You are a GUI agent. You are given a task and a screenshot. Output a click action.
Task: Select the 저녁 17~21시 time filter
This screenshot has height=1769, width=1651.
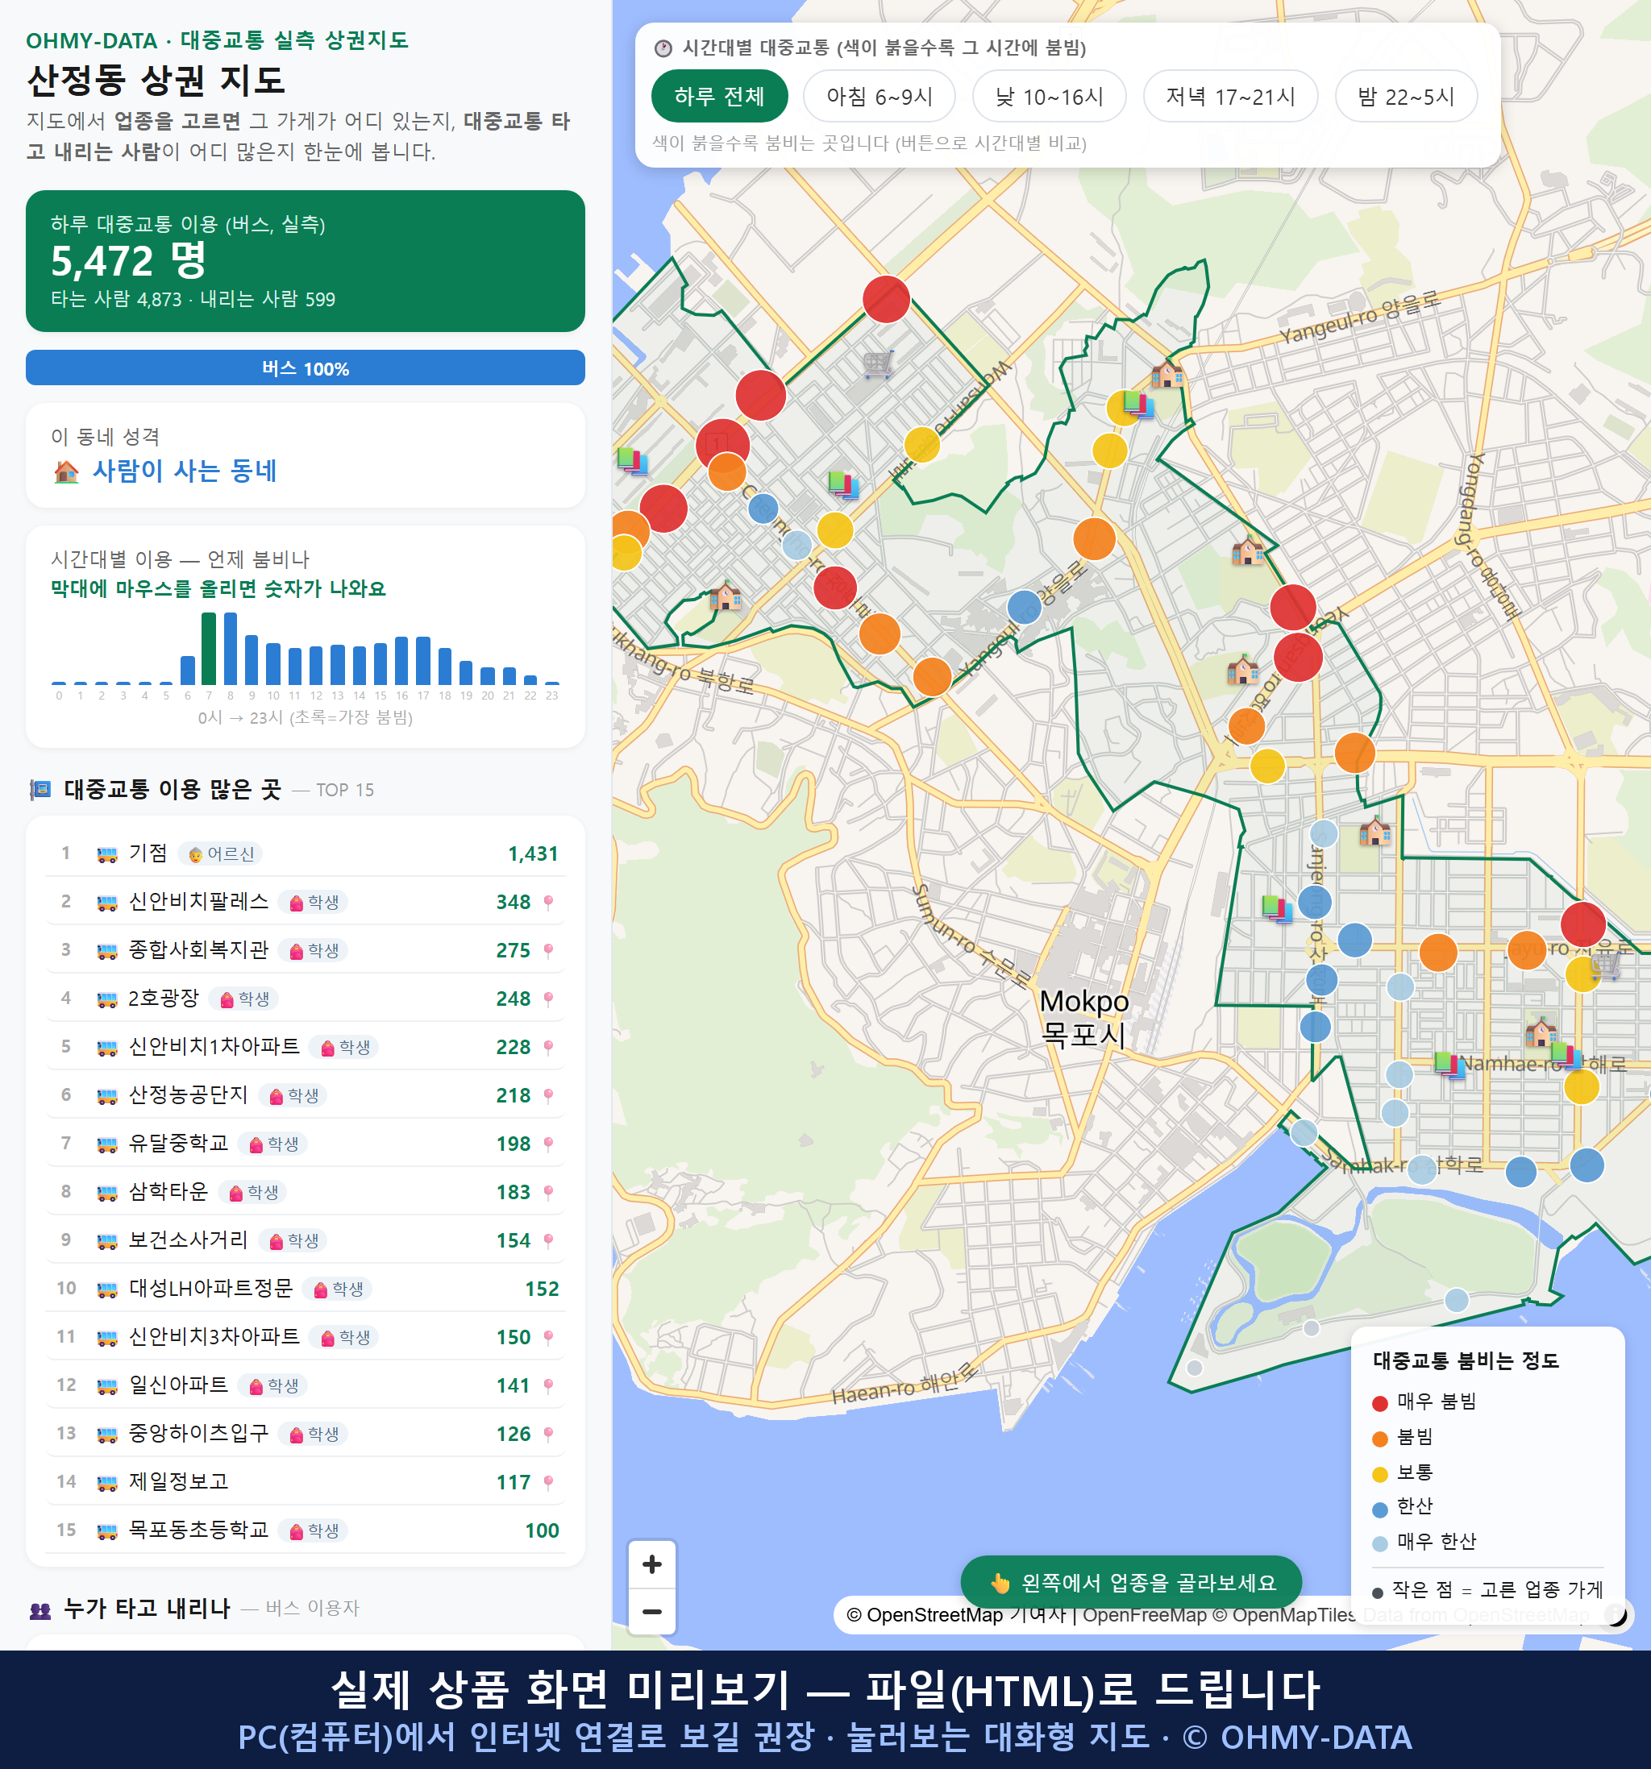(x=1230, y=96)
